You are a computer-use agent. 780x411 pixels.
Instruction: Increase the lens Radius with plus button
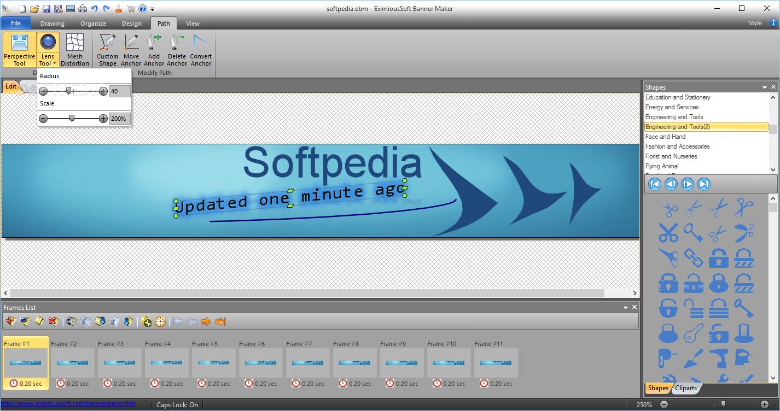(103, 91)
